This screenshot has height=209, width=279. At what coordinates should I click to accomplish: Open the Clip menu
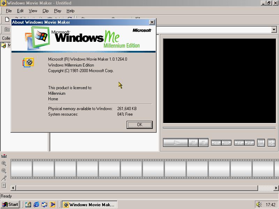click(46, 11)
